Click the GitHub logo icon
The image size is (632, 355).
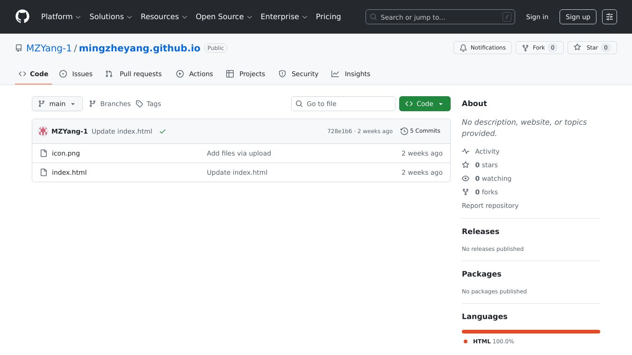coord(22,17)
